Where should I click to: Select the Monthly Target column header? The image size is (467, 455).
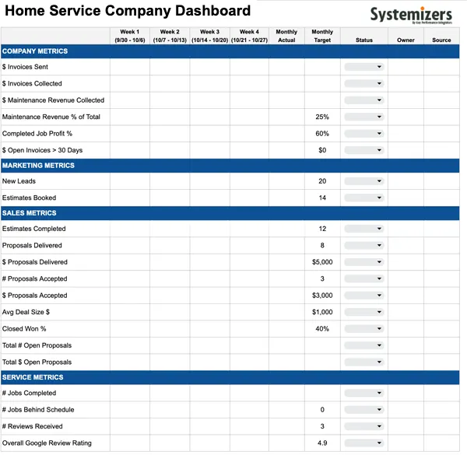point(322,36)
